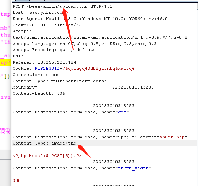Click the thumb_width parameter name
The width and height of the screenshot is (198, 186).
coord(133,168)
